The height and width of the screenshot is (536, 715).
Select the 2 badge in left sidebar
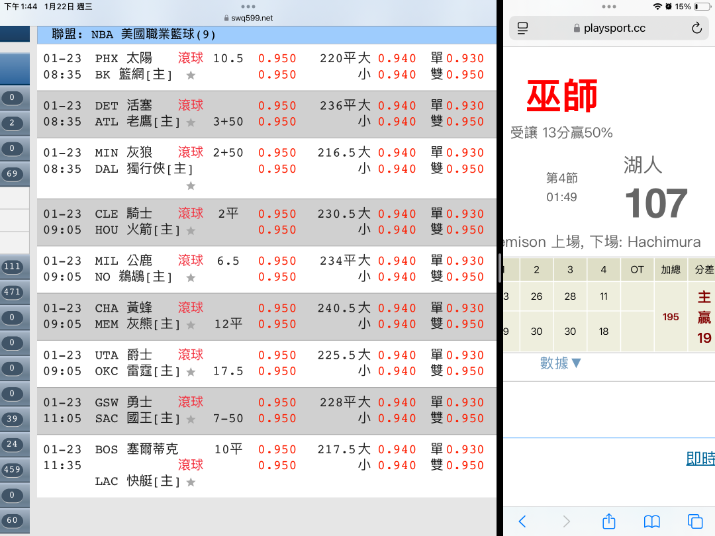[x=13, y=122]
